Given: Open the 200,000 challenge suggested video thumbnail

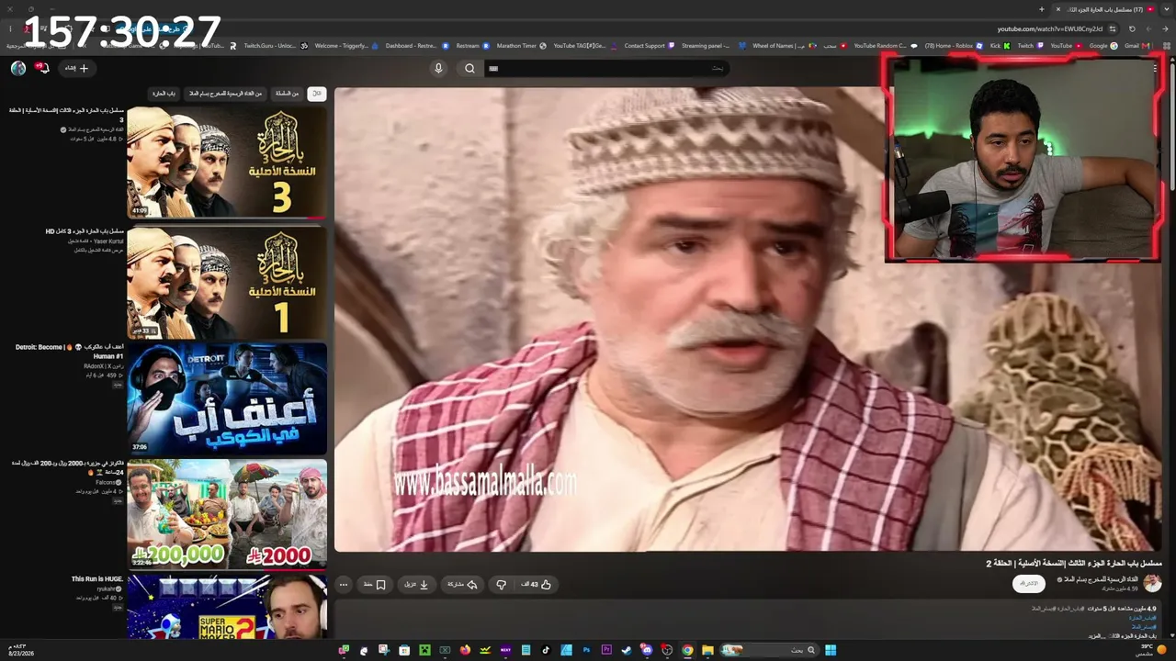Looking at the screenshot, I should pyautogui.click(x=227, y=514).
